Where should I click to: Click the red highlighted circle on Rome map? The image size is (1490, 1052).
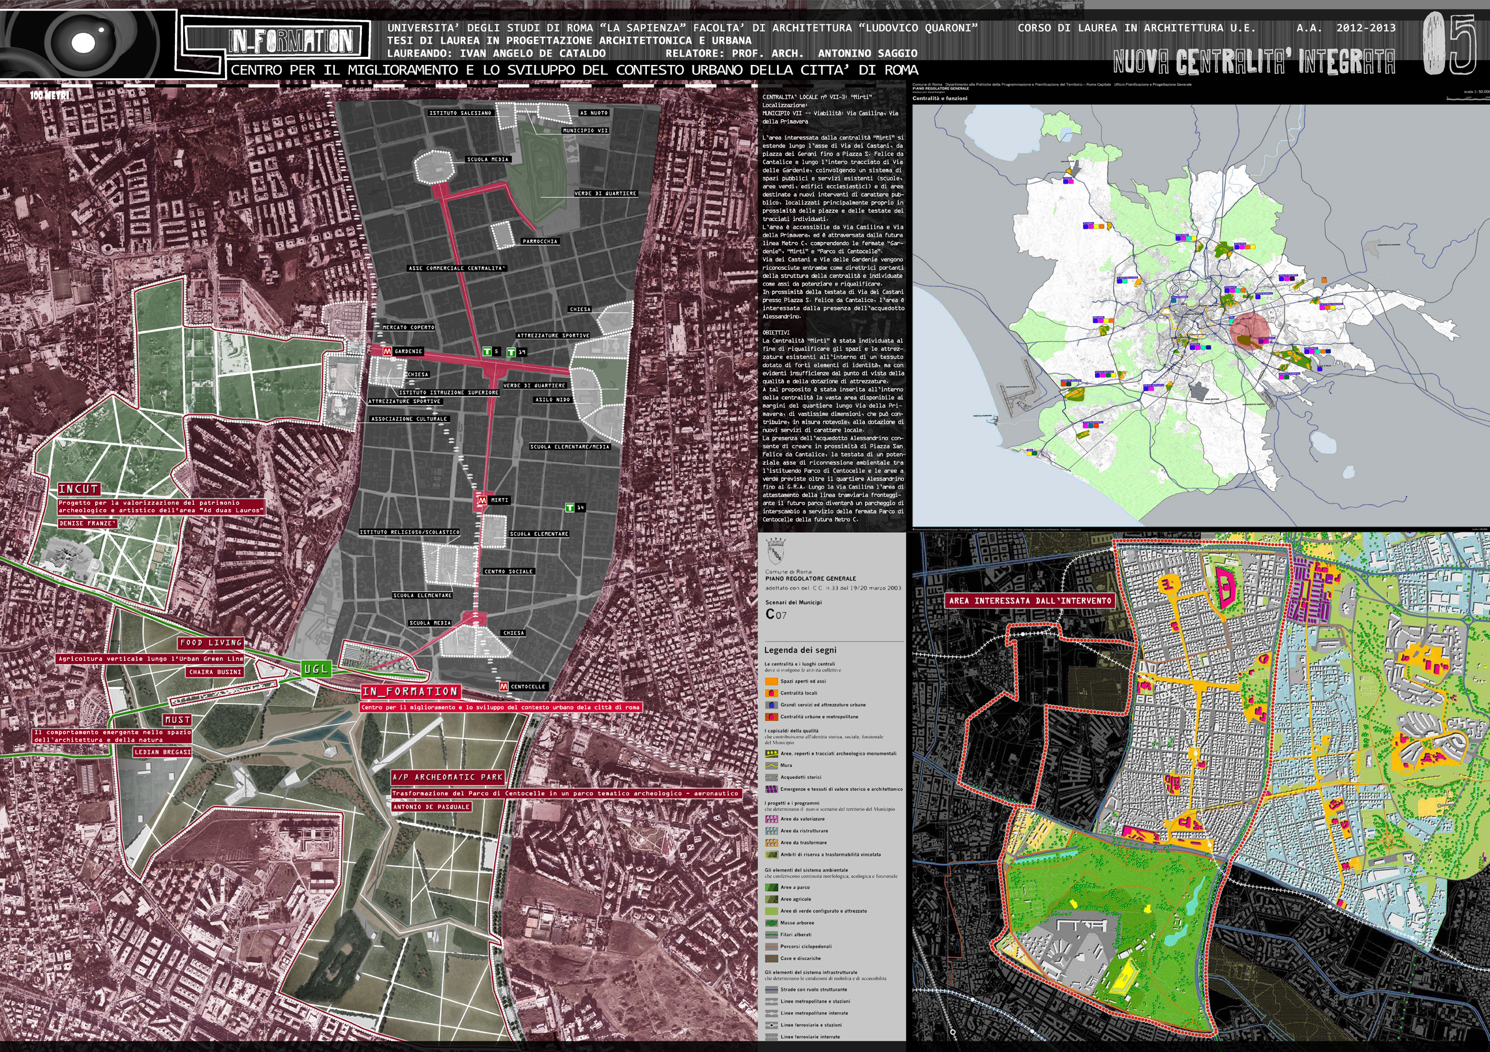click(x=1249, y=330)
